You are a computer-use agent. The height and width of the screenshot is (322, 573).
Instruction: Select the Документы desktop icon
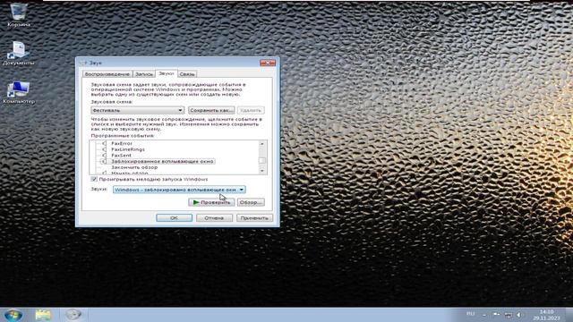coord(18,53)
